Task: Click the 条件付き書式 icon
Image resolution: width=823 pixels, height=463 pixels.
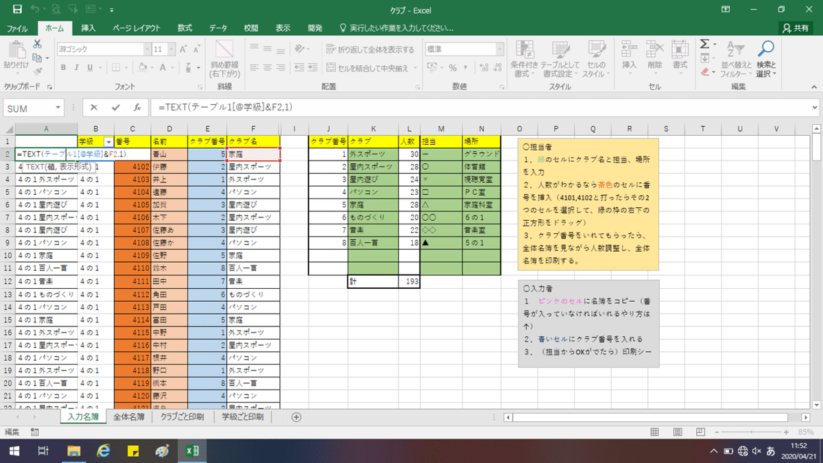Action: (525, 60)
